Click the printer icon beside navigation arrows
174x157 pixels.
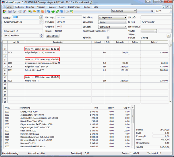pos(67,11)
